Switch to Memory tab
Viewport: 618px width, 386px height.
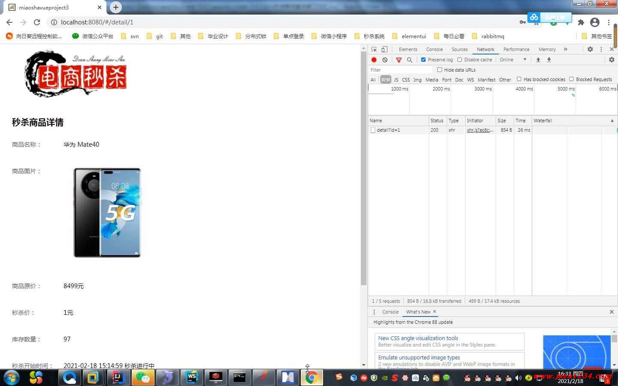pos(547,49)
